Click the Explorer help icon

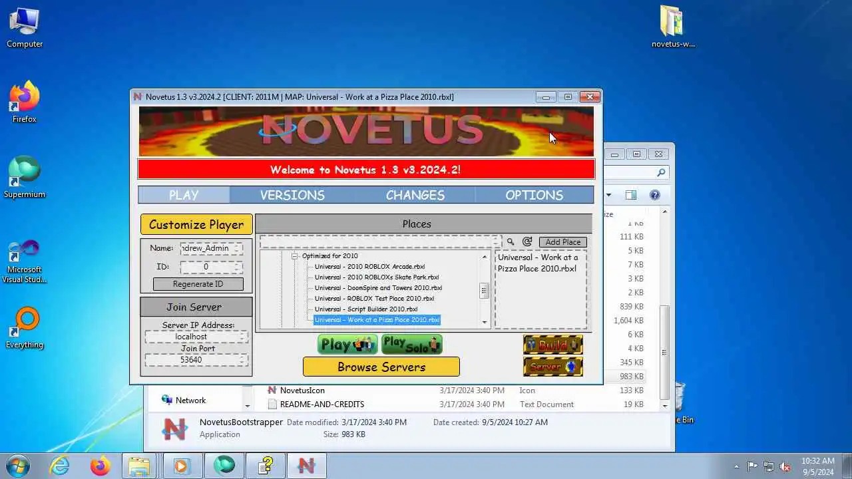[x=654, y=195]
